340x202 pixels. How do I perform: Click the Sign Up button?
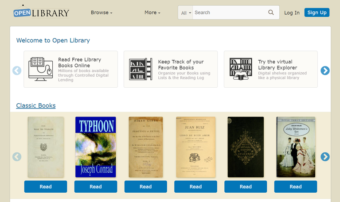[317, 12]
